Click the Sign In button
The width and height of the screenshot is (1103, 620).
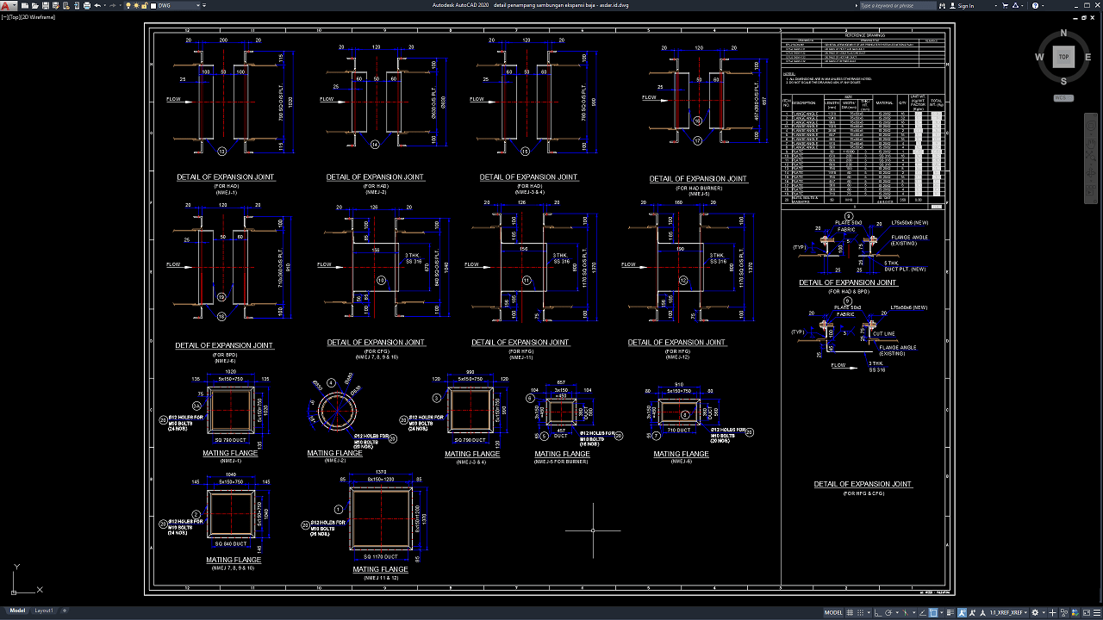click(966, 5)
